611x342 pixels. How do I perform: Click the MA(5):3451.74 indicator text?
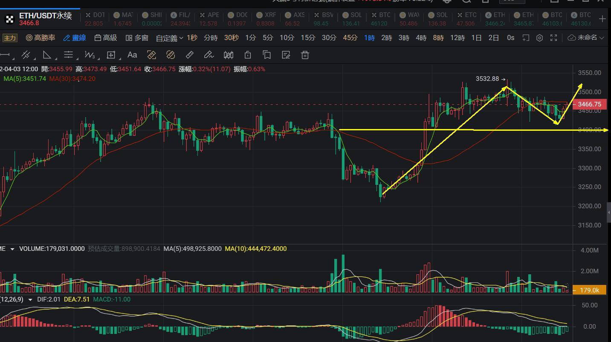coord(25,79)
